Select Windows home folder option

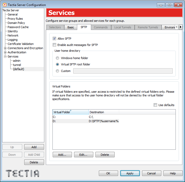point(57,58)
